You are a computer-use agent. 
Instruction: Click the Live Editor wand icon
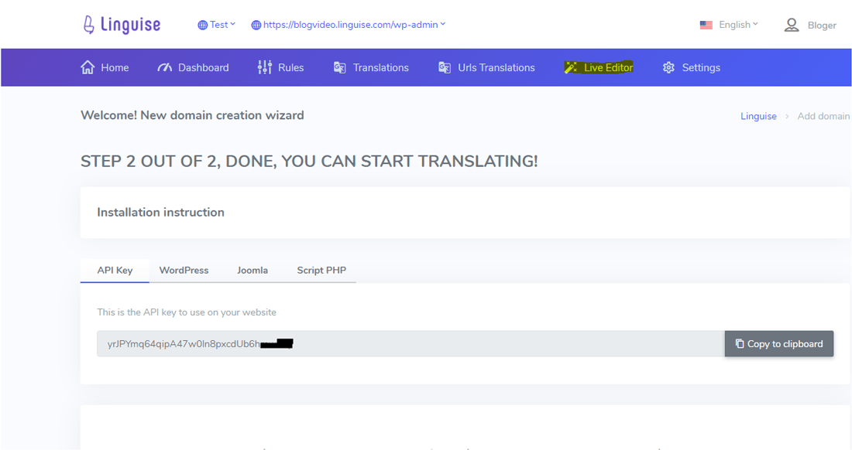click(571, 67)
